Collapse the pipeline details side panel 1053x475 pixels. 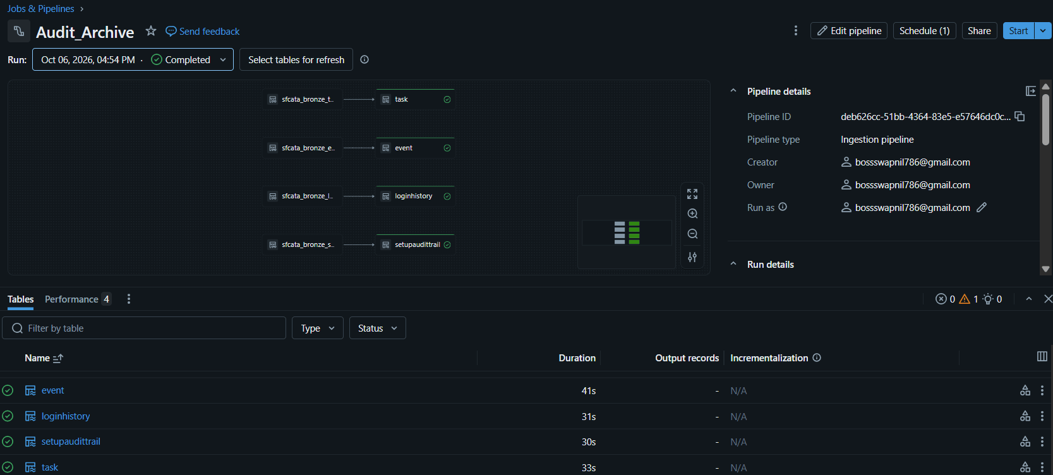[x=1031, y=91]
